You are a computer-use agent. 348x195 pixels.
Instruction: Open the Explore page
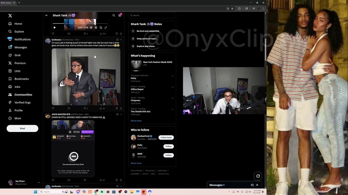pyautogui.click(x=16, y=31)
